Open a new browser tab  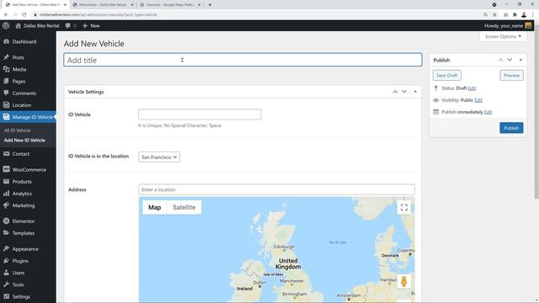pyautogui.click(x=210, y=5)
